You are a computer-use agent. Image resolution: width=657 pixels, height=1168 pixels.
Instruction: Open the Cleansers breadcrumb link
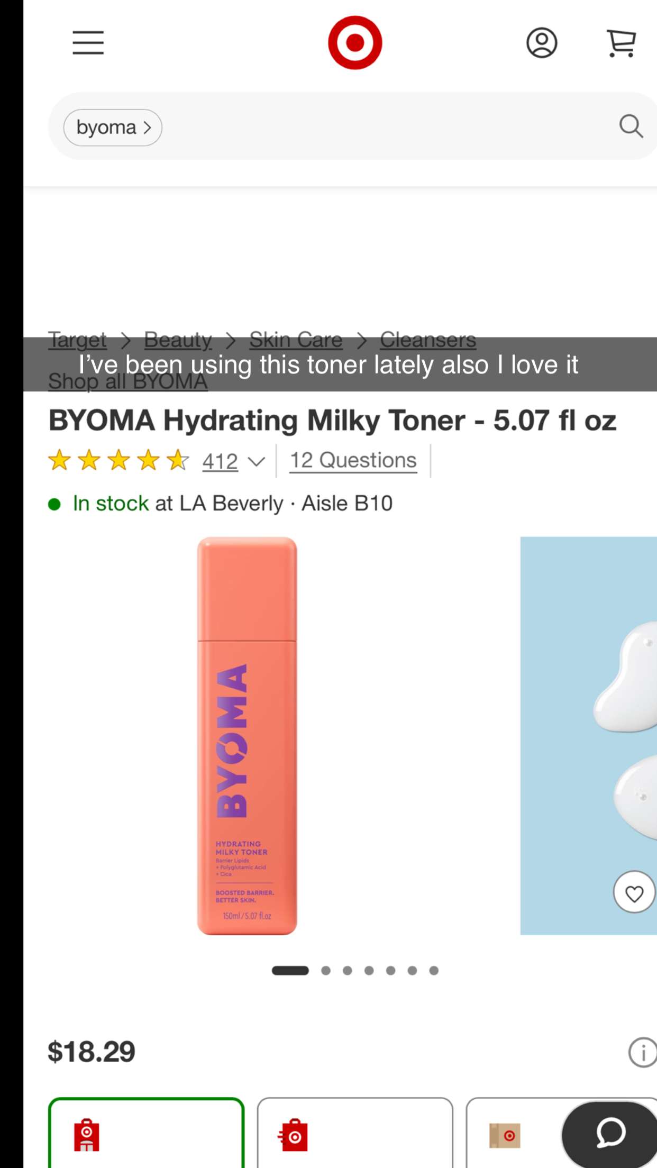(428, 340)
